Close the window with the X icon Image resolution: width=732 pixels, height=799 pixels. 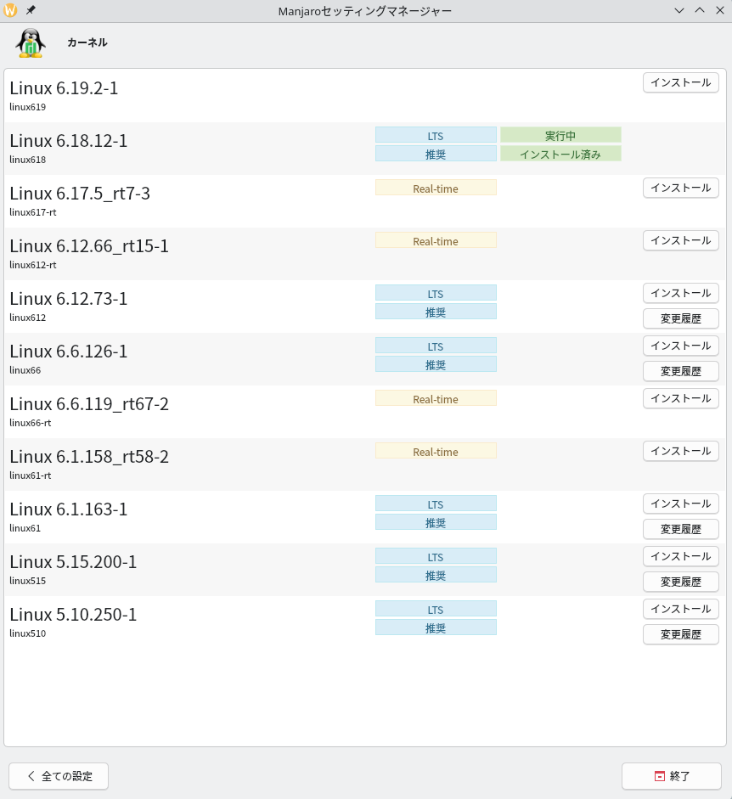click(720, 10)
